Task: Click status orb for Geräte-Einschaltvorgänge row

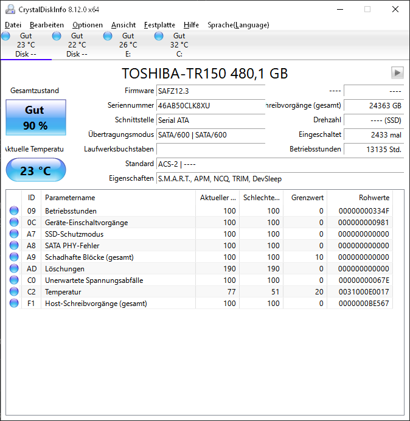Action: (14, 222)
